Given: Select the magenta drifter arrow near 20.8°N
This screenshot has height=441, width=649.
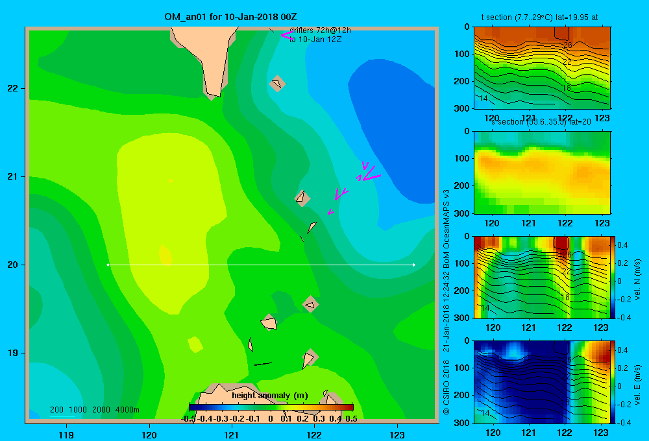Looking at the screenshot, I should pyautogui.click(x=341, y=194).
